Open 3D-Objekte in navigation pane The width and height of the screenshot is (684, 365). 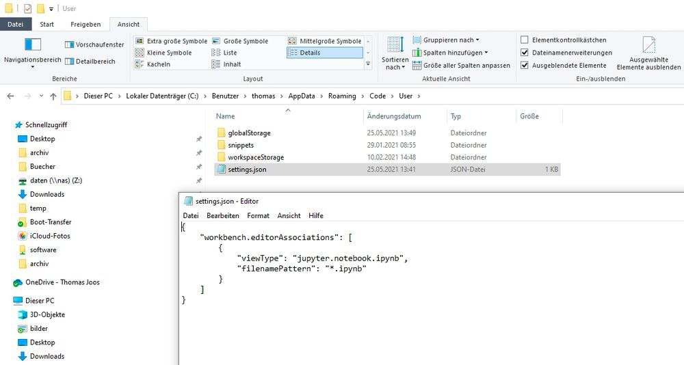(x=47, y=314)
